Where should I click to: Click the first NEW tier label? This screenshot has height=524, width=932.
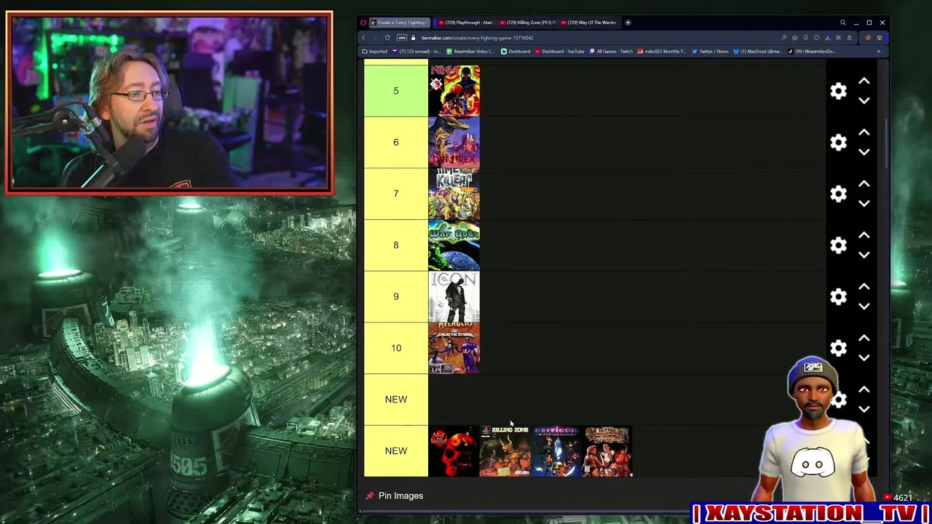[396, 400]
